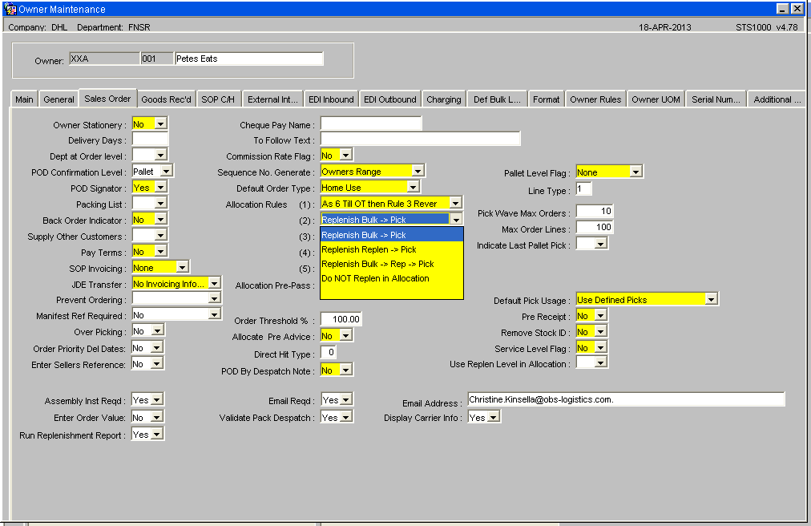Open the Enter Order Value dropdown
Image resolution: width=811 pixels, height=526 pixels.
pos(157,417)
